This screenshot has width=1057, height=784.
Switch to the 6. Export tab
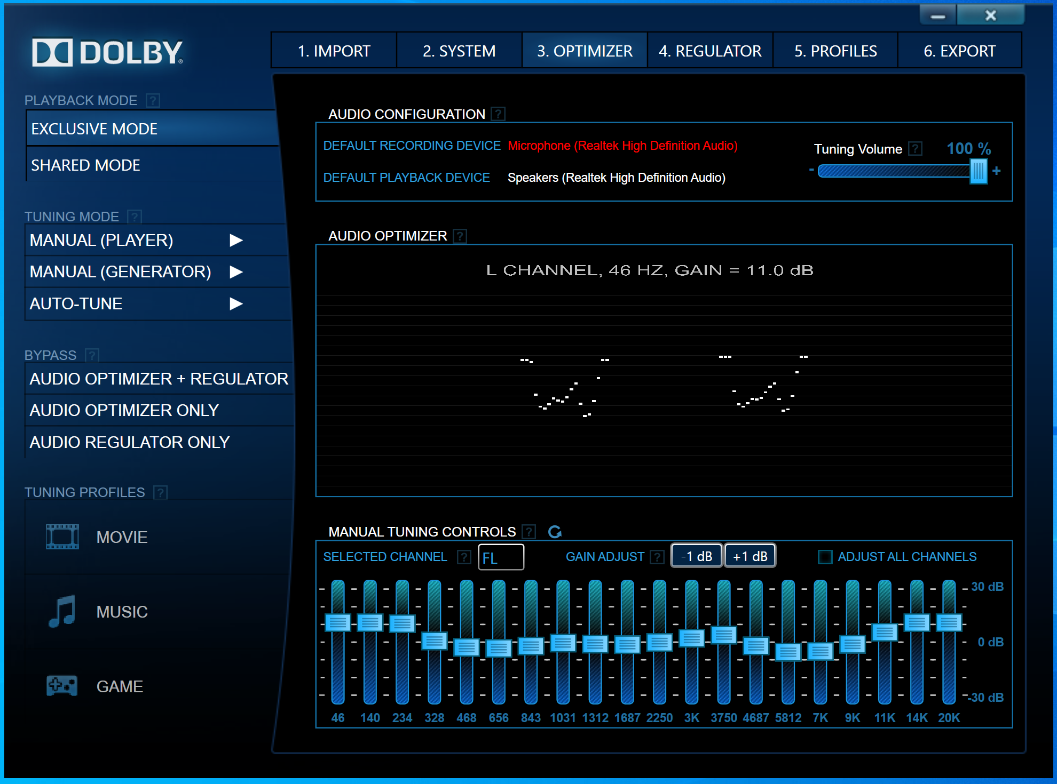click(x=960, y=51)
